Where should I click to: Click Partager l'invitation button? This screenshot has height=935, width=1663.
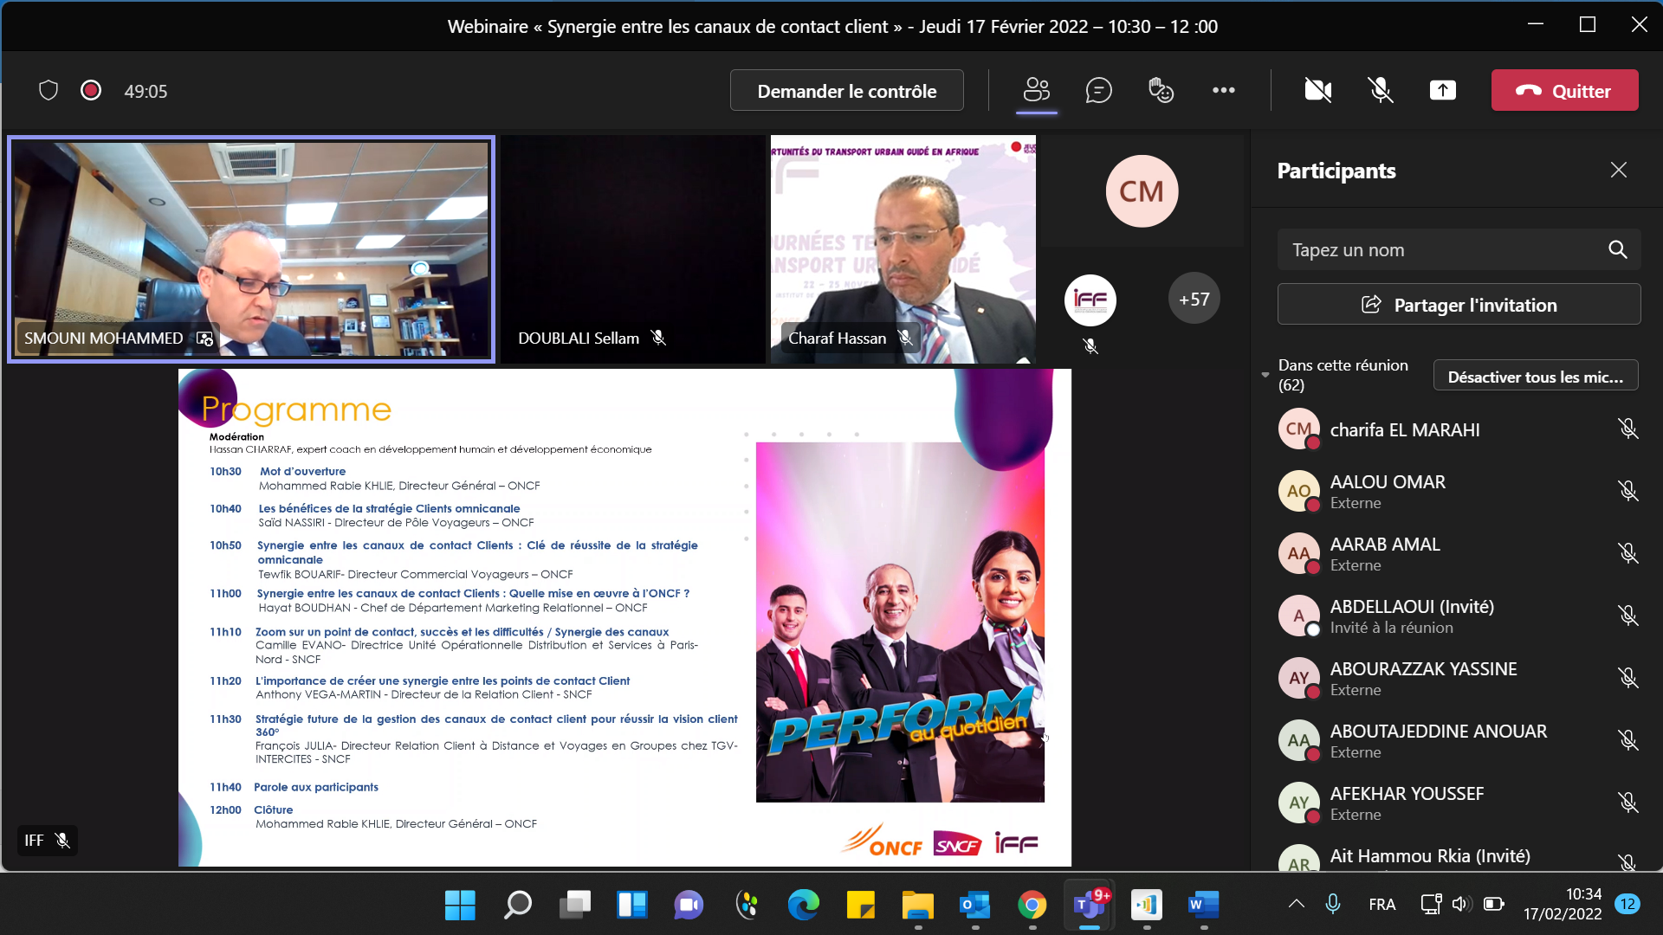click(x=1459, y=305)
